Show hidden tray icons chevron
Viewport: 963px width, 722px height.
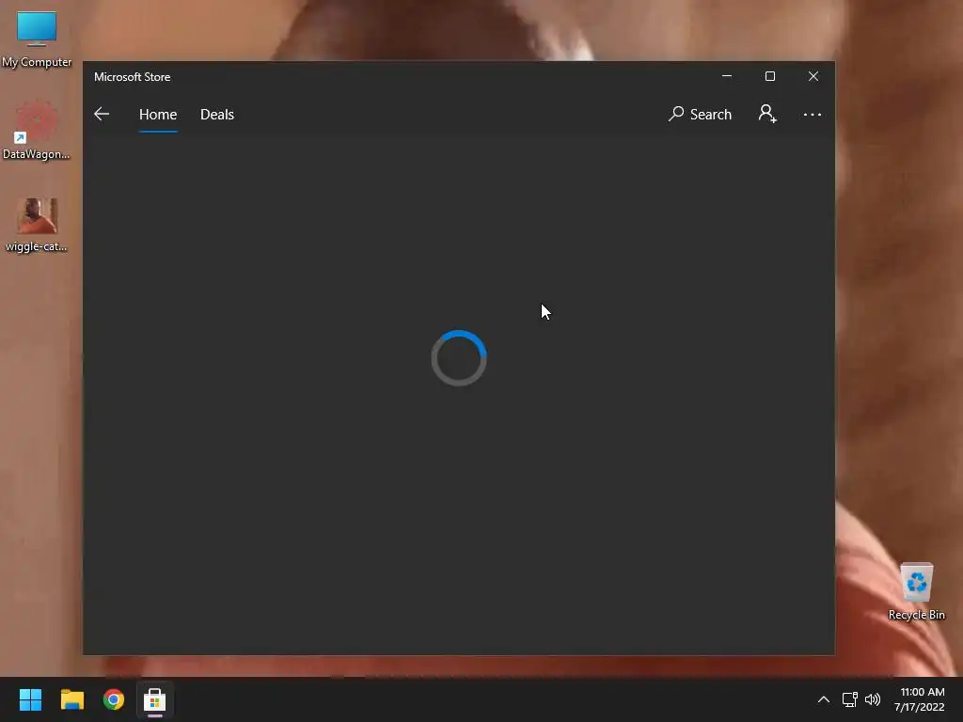[824, 699]
